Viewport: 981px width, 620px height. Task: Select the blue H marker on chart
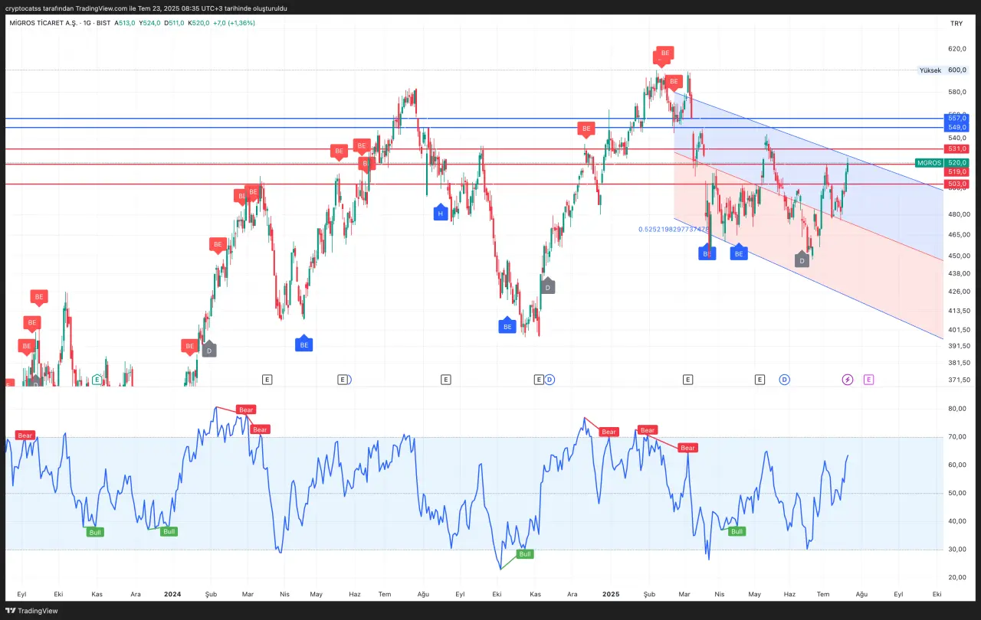[441, 214]
